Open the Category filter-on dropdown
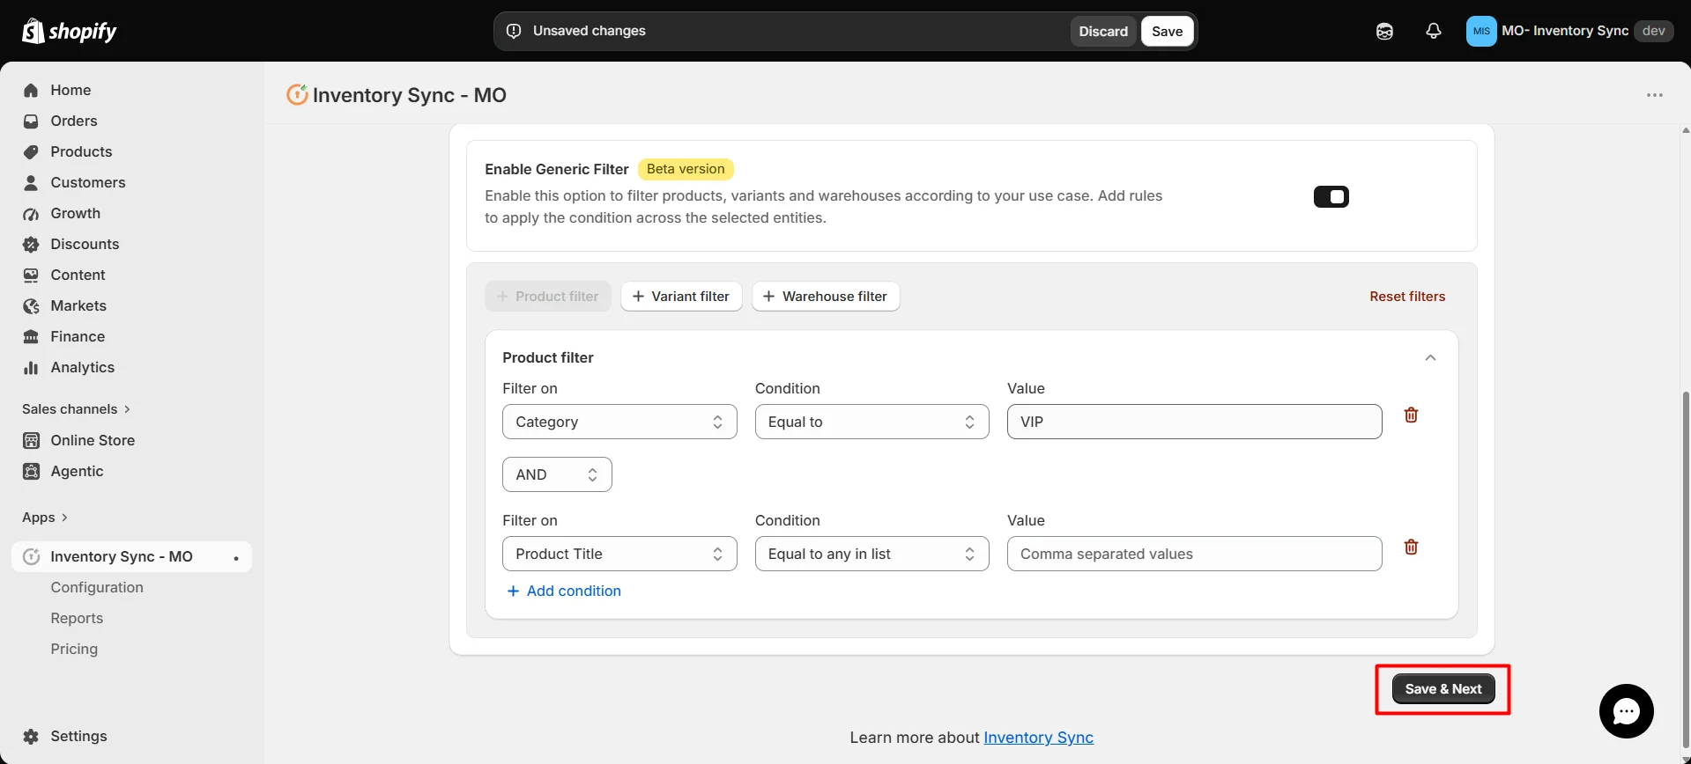The height and width of the screenshot is (764, 1691). pyautogui.click(x=619, y=422)
